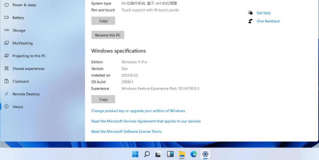This screenshot has height=160, width=319.
Task: Click the Installed on date 2021/6/25
Action: pos(130,75)
